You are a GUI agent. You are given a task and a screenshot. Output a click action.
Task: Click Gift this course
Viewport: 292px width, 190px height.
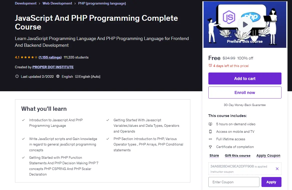click(238, 155)
